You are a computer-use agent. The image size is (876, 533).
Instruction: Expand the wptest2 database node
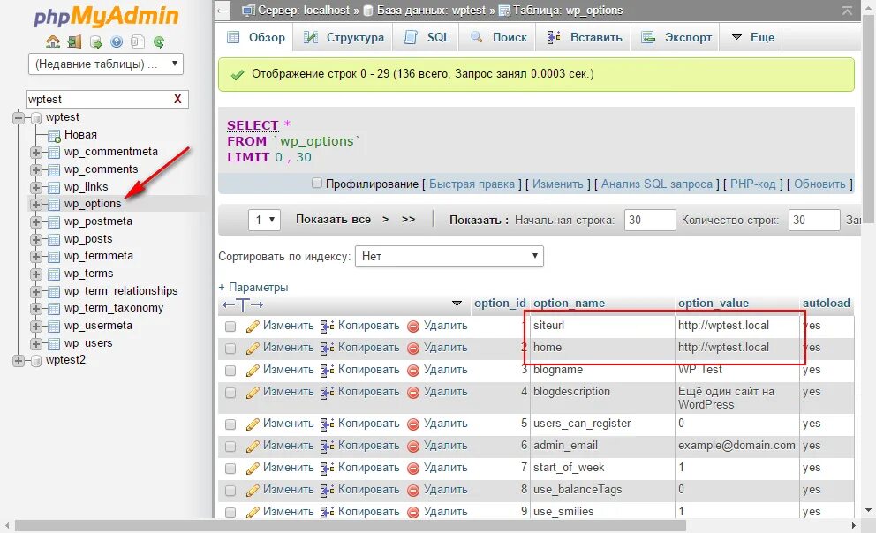(19, 359)
